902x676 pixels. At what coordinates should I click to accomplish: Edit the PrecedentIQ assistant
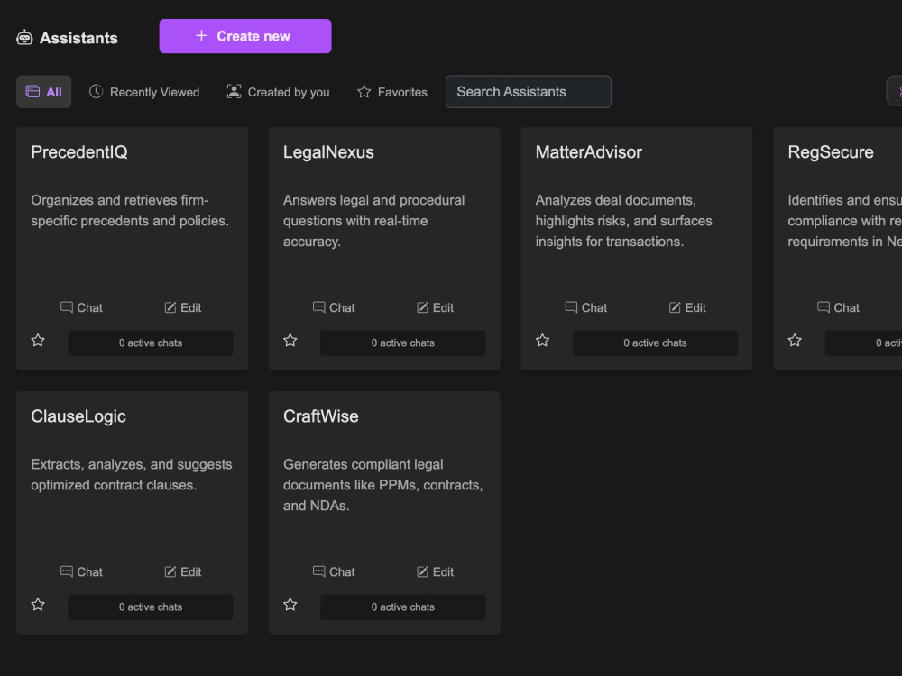click(183, 307)
